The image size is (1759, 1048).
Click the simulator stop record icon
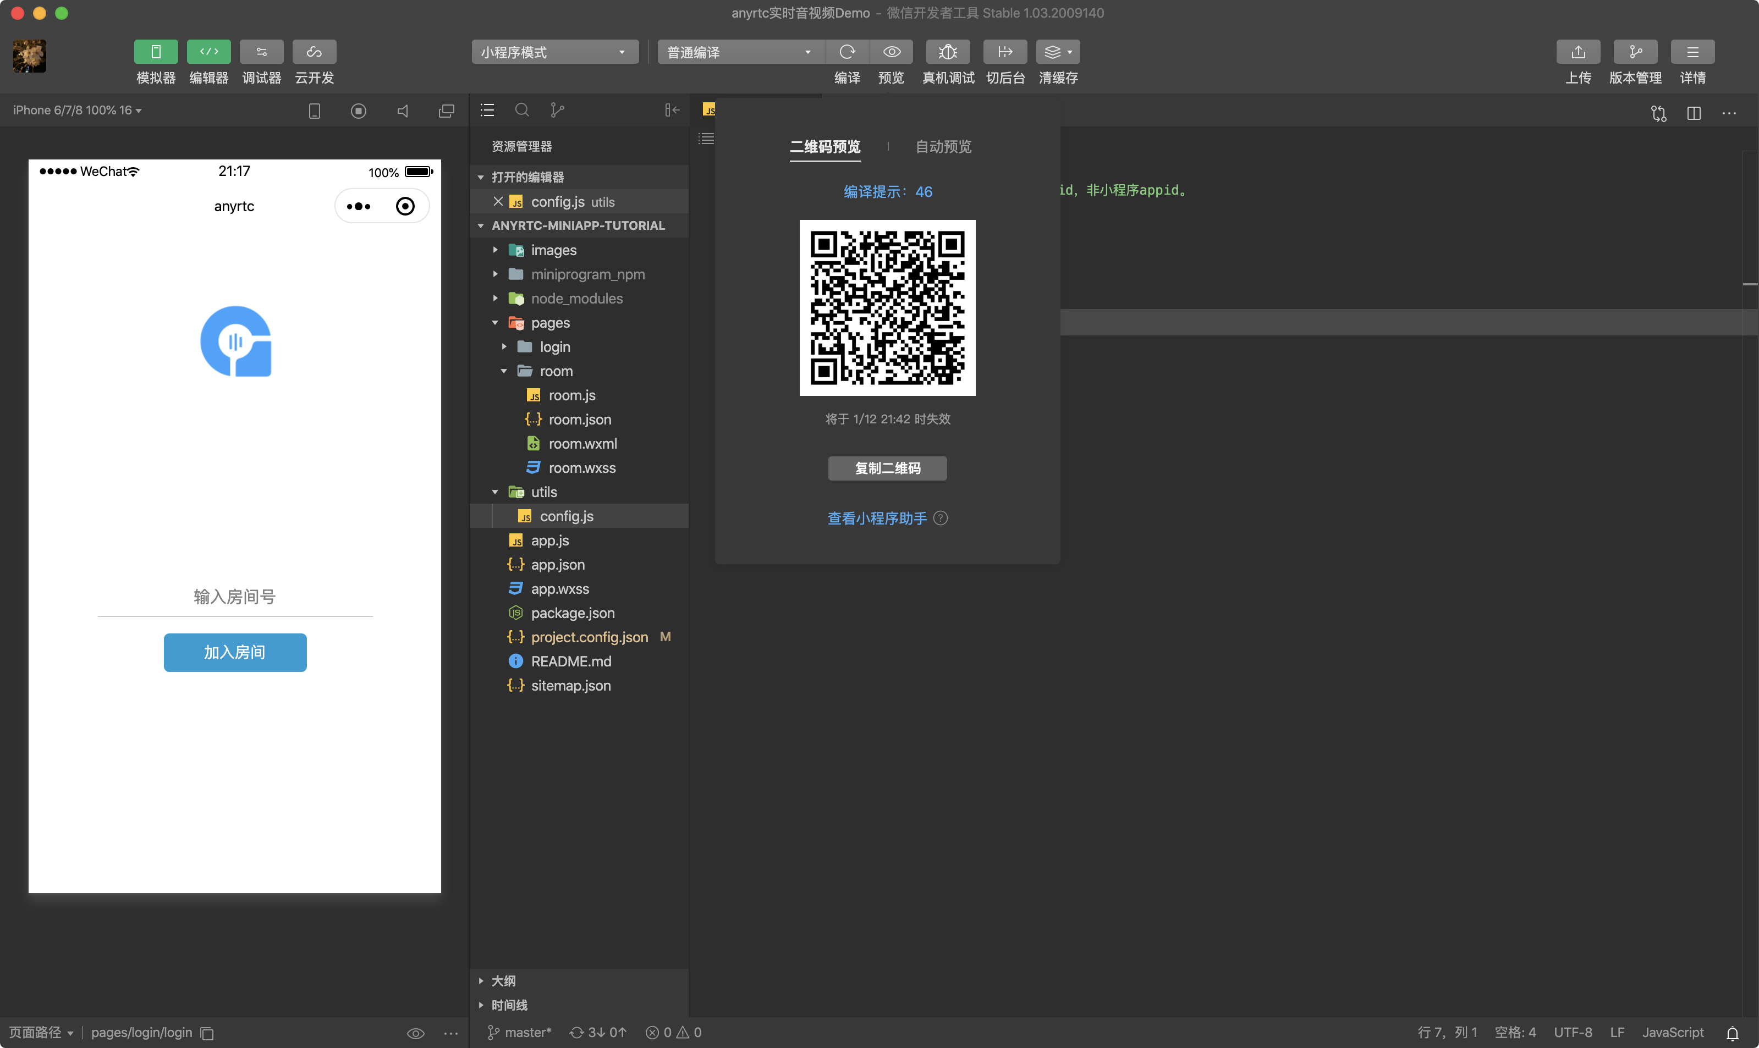click(358, 111)
